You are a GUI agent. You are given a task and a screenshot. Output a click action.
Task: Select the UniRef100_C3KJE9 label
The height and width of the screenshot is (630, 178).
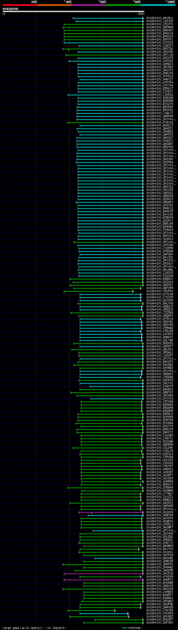[x=160, y=610]
